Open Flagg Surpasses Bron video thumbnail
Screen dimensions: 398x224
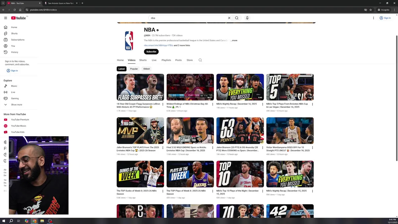140,87
